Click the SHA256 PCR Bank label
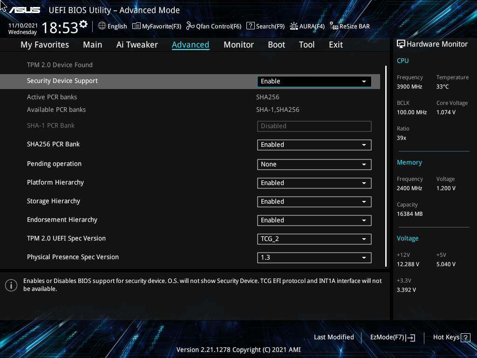477x358 pixels. coord(53,144)
